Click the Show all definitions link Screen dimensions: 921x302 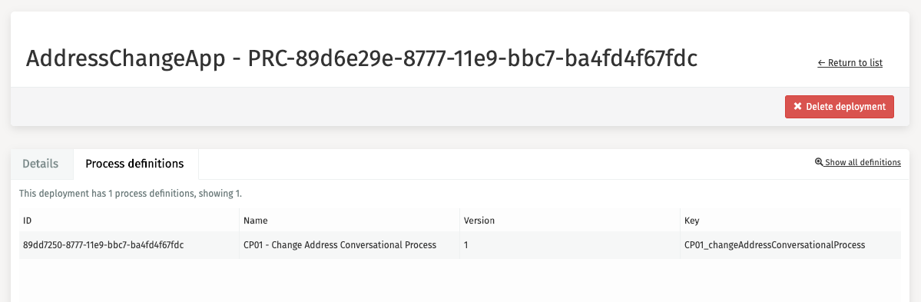pos(858,162)
